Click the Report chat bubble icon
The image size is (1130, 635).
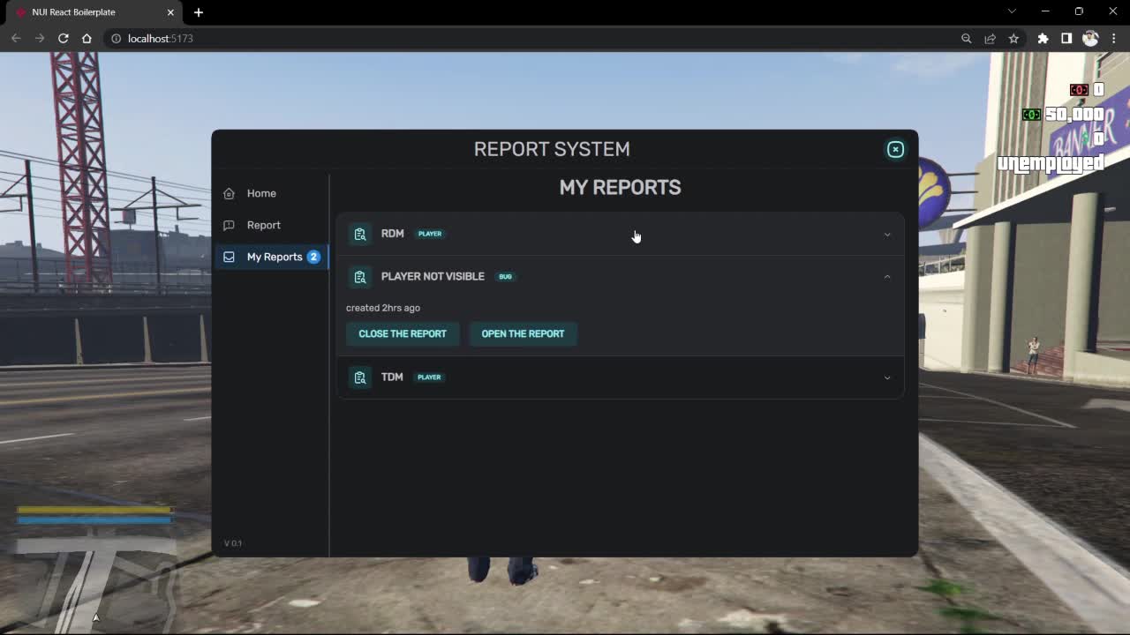pyautogui.click(x=229, y=225)
